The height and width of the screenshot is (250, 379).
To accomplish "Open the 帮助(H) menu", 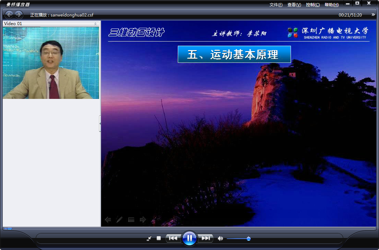I will point(332,5).
